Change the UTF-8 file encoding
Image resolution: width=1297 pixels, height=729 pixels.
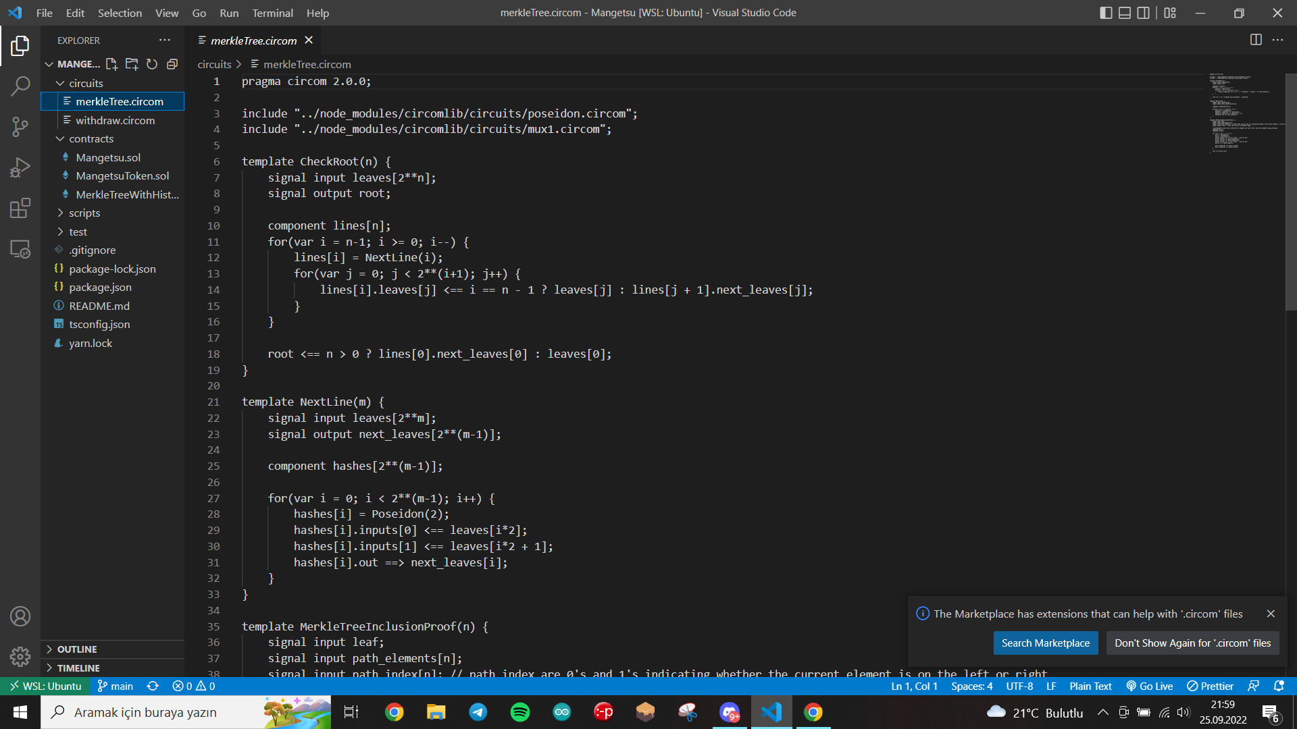1019,686
